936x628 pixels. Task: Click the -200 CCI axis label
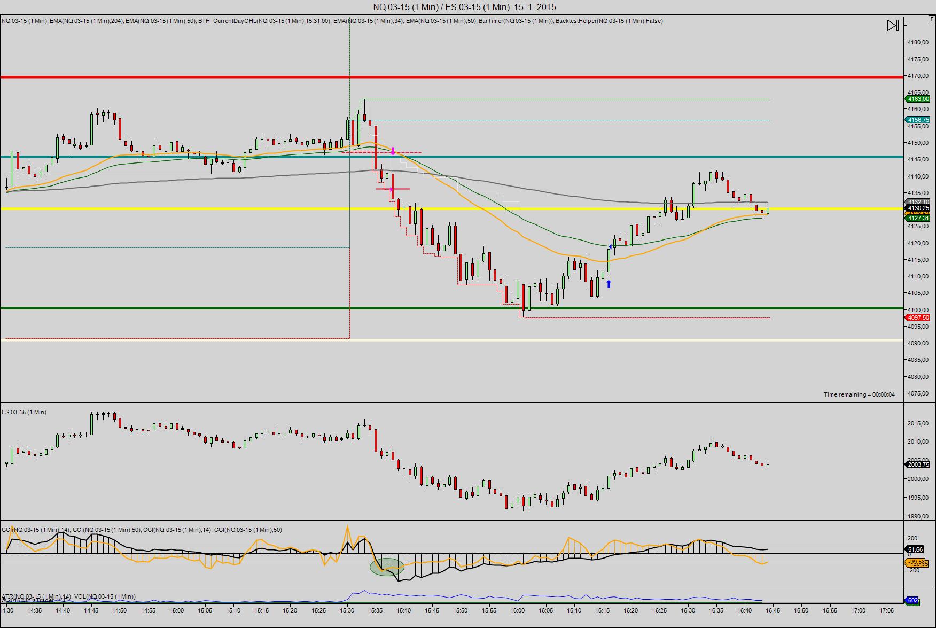click(913, 570)
